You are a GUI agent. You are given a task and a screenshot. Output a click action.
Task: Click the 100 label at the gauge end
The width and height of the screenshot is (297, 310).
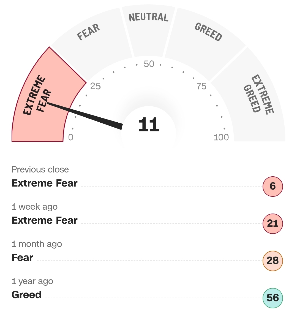pos(221,137)
